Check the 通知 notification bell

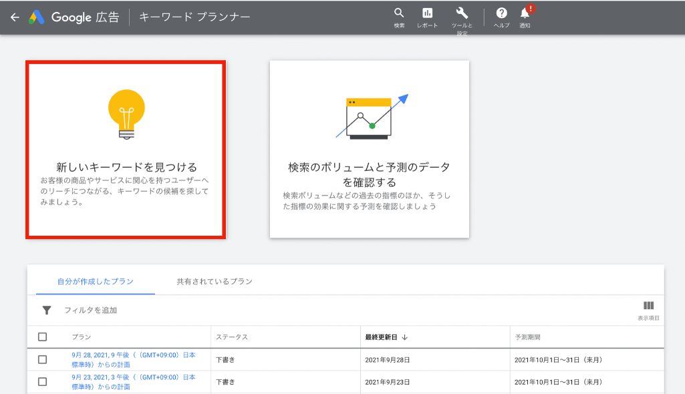[525, 13]
